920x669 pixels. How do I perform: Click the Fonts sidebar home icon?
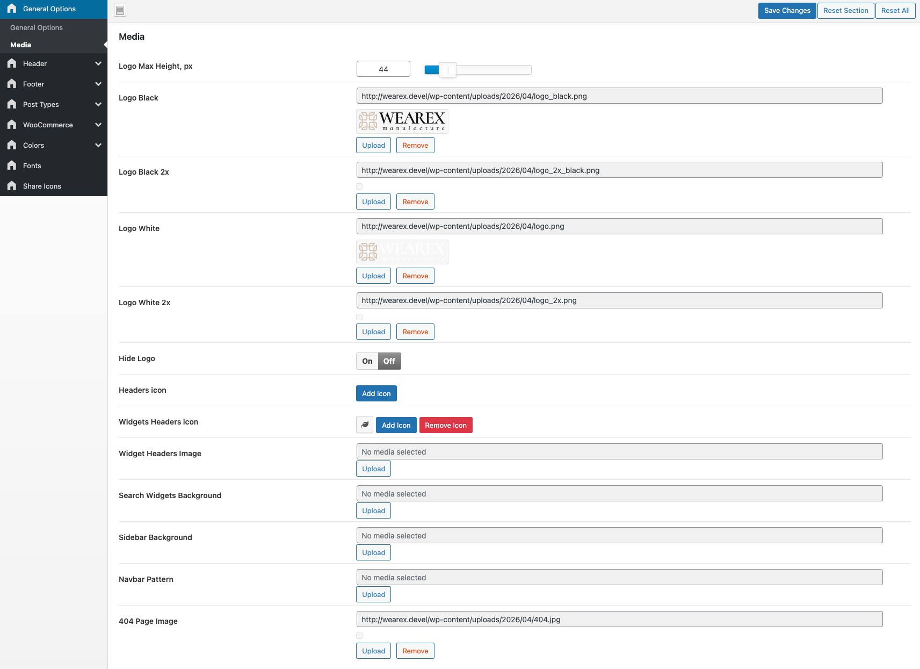tap(12, 166)
